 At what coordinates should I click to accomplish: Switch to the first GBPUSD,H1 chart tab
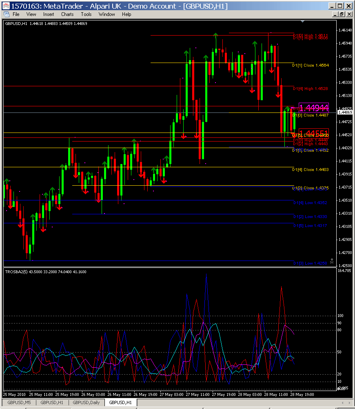[x=52, y=402]
